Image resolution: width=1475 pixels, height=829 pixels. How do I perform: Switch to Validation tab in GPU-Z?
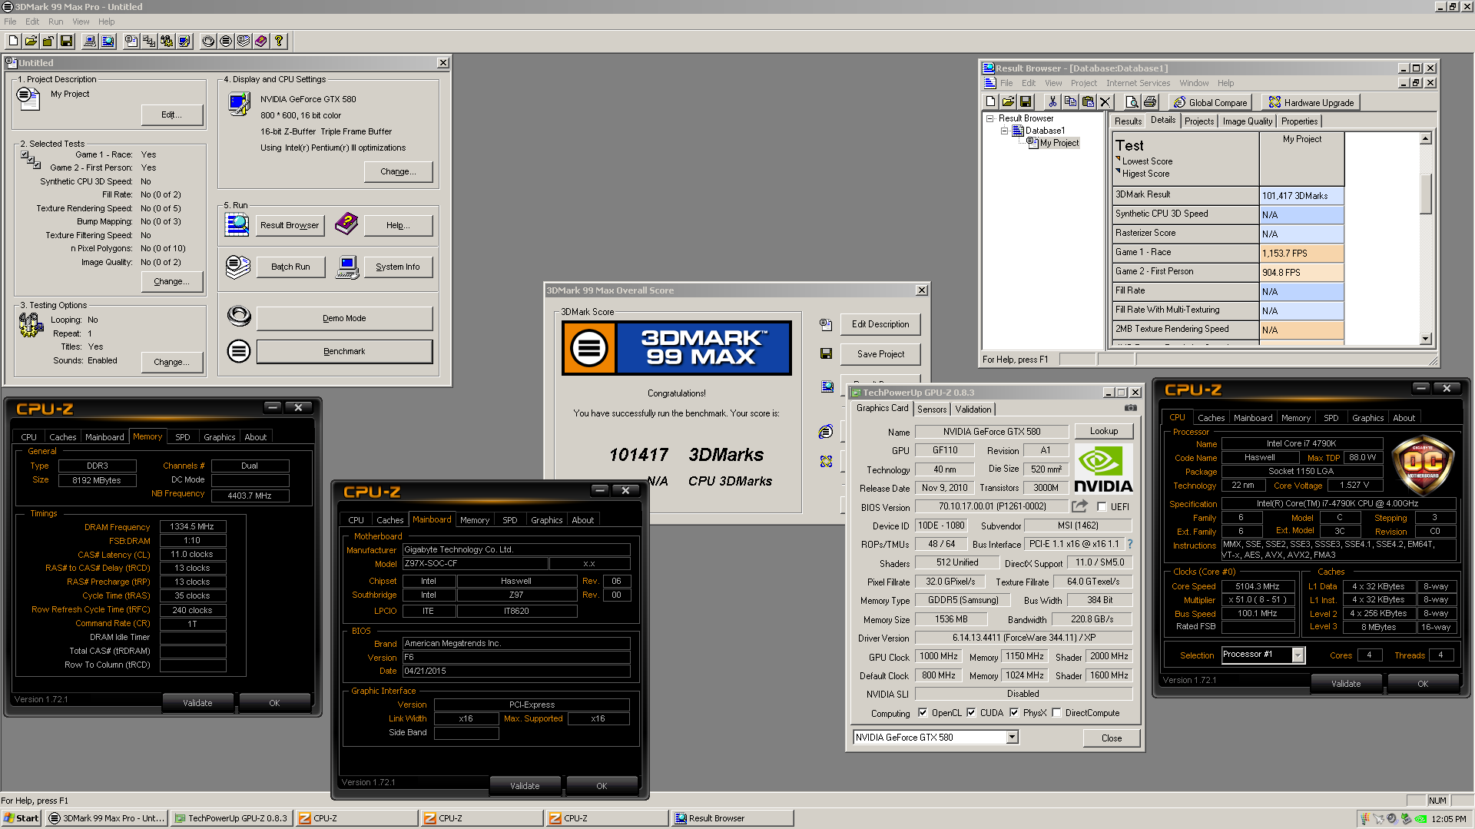click(x=973, y=410)
